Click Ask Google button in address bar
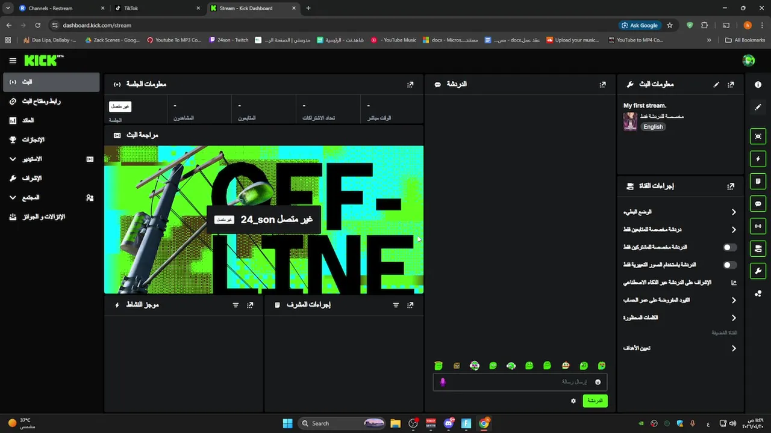 [x=640, y=25]
